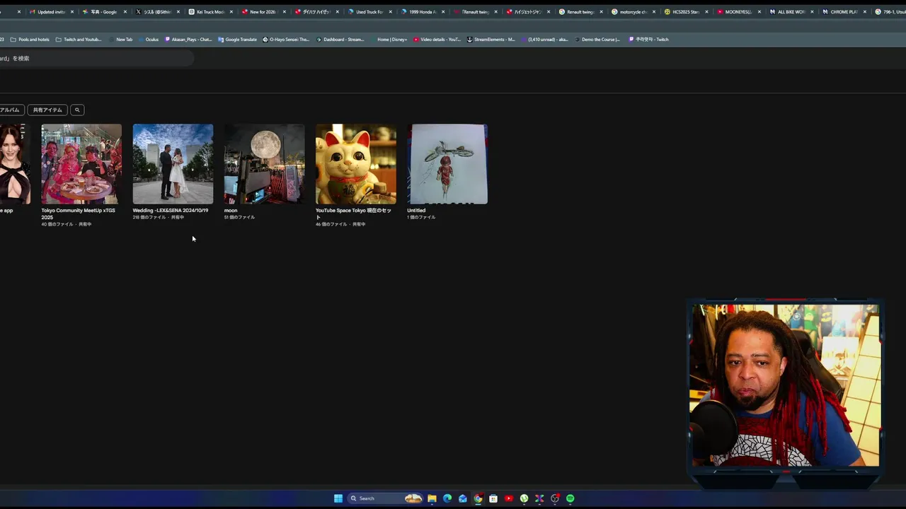The image size is (906, 509).
Task: Open the 'Twitch and Youtub...' bookmark folder
Action: click(x=79, y=40)
